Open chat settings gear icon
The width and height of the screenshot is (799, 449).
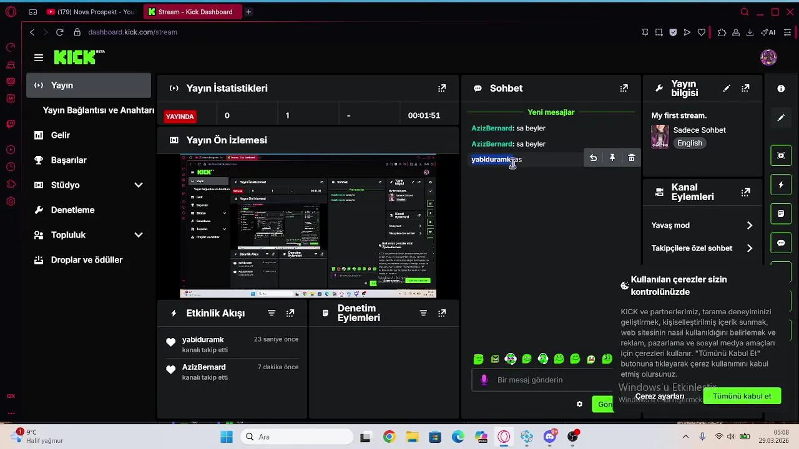579,404
